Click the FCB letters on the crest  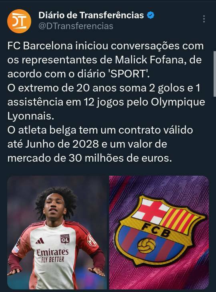(x=156, y=230)
